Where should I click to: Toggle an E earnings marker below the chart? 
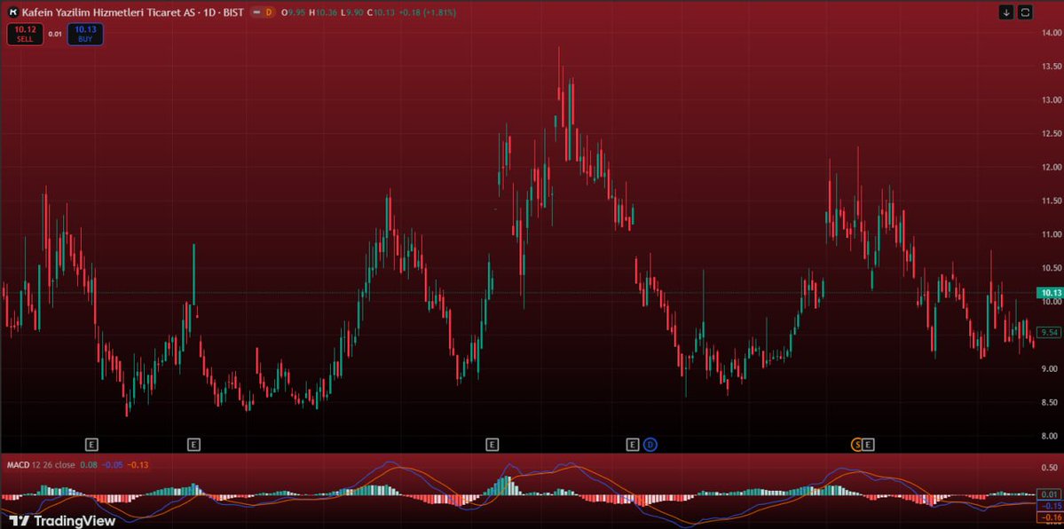tap(91, 444)
